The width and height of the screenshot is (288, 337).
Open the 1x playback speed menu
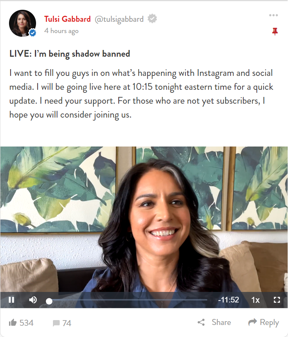[255, 300]
